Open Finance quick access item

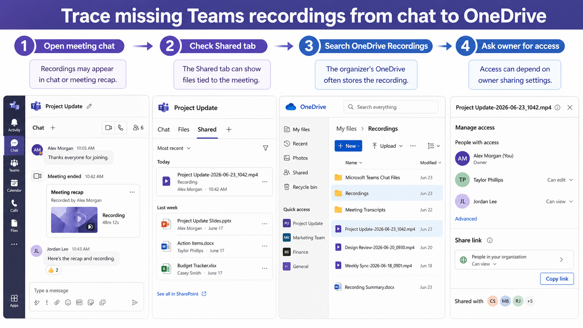(296, 252)
